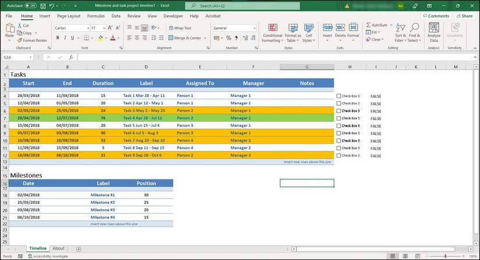This screenshot has width=480, height=260.
Task: Save the workbook using the title bar icon
Action: point(44,6)
